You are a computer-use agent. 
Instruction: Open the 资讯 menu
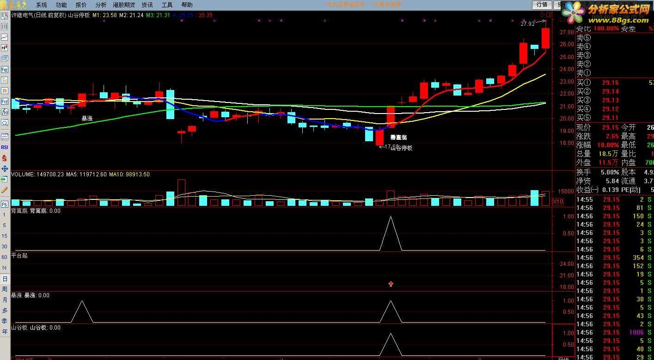point(147,5)
